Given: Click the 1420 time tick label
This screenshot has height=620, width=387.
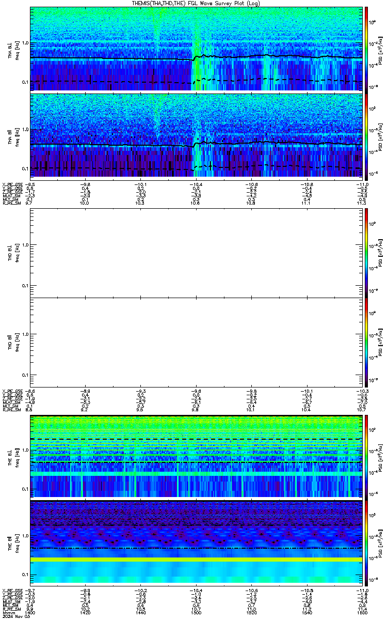Looking at the screenshot, I should click(86, 613).
